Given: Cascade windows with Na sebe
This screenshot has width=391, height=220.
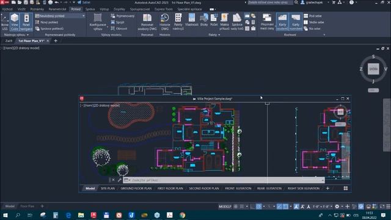Looking at the screenshot, I should [x=312, y=29].
